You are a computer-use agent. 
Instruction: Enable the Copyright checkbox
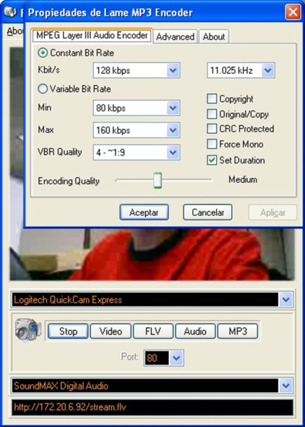212,99
